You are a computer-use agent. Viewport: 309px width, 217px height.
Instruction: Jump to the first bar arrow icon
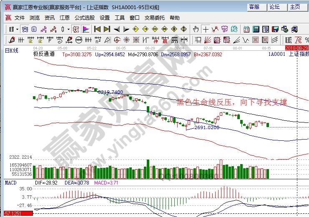click(98, 29)
